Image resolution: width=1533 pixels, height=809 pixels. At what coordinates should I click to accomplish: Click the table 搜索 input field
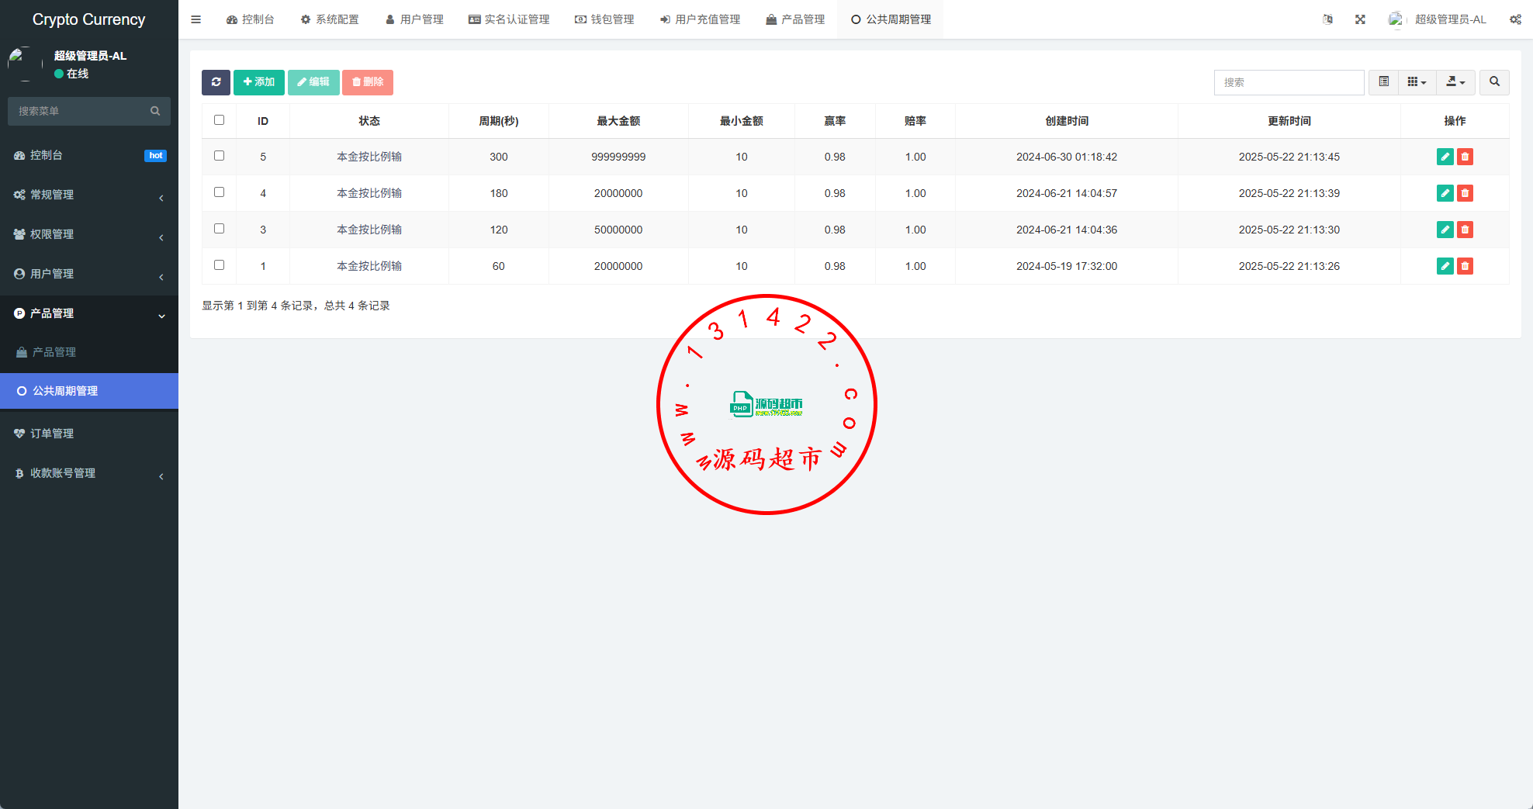[x=1289, y=82]
